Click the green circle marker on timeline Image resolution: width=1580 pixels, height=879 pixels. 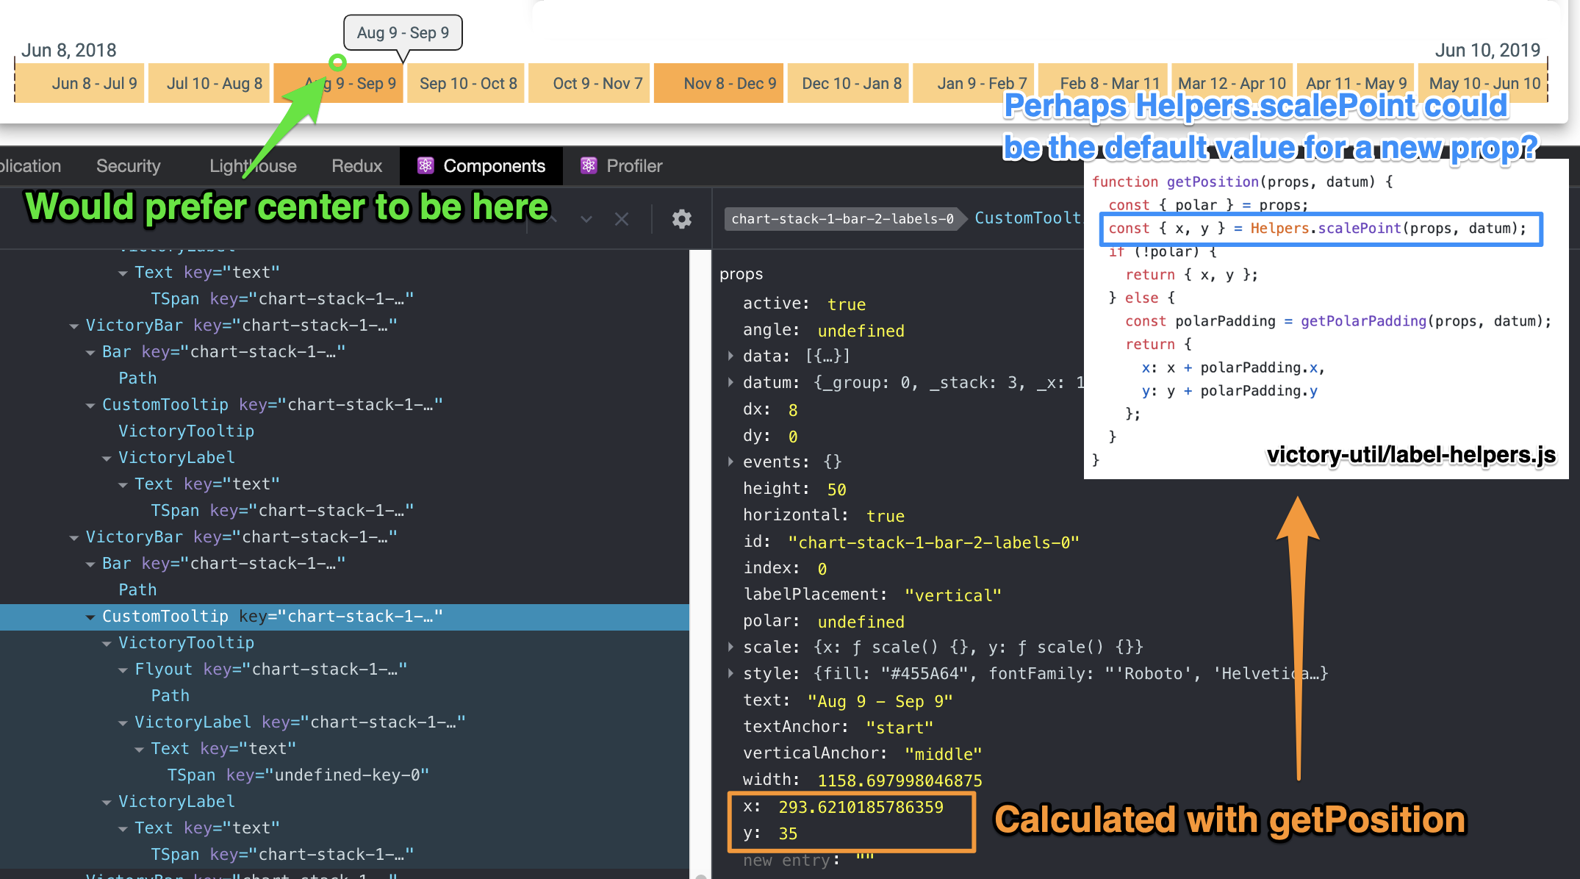tap(337, 62)
